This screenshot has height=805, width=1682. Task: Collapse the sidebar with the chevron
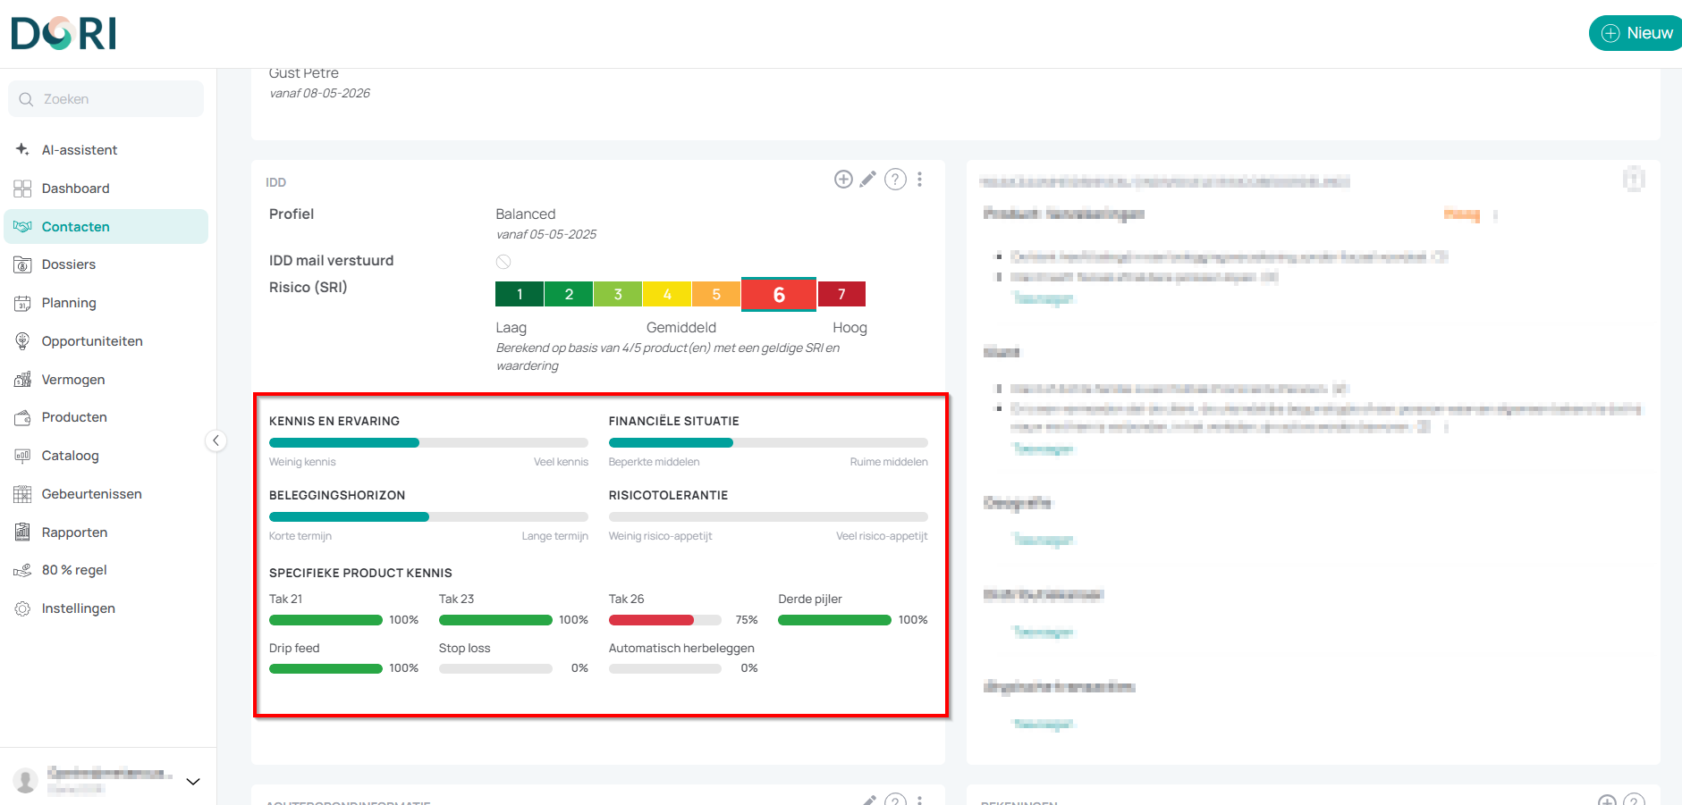click(x=216, y=440)
